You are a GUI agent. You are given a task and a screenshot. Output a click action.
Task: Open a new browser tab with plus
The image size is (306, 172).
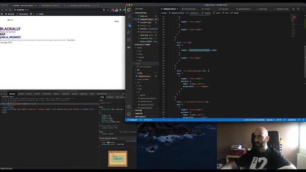coord(98,6)
